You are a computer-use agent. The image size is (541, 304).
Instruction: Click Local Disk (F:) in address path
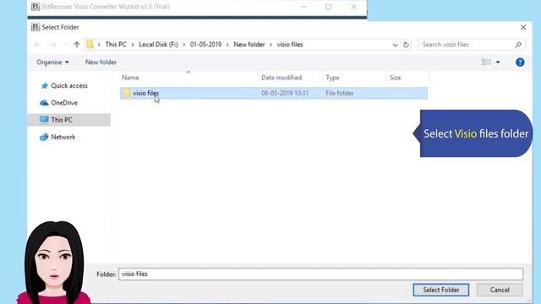click(158, 45)
